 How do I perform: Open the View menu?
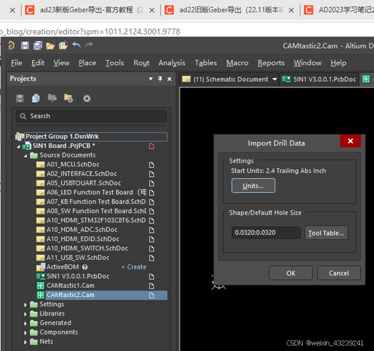coord(61,63)
